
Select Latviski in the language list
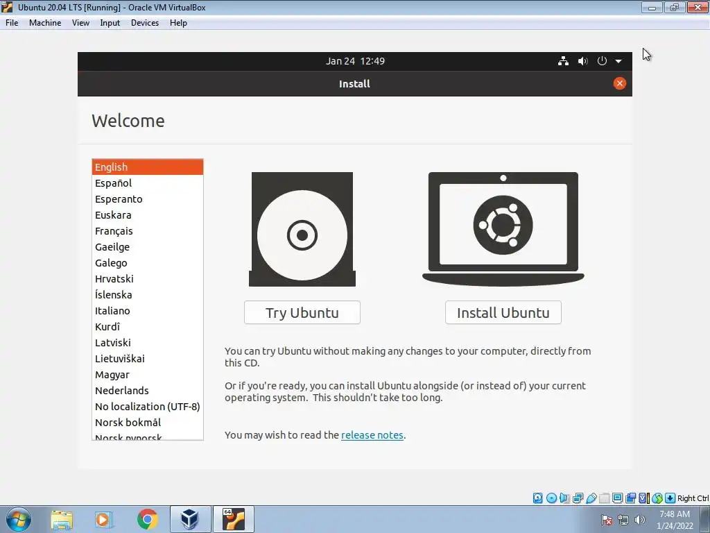(x=148, y=343)
